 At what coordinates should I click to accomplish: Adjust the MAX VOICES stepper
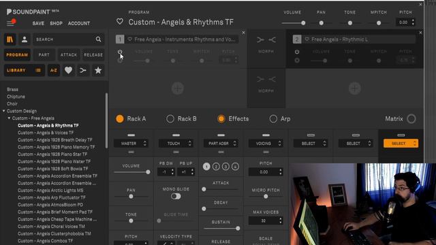[280, 220]
